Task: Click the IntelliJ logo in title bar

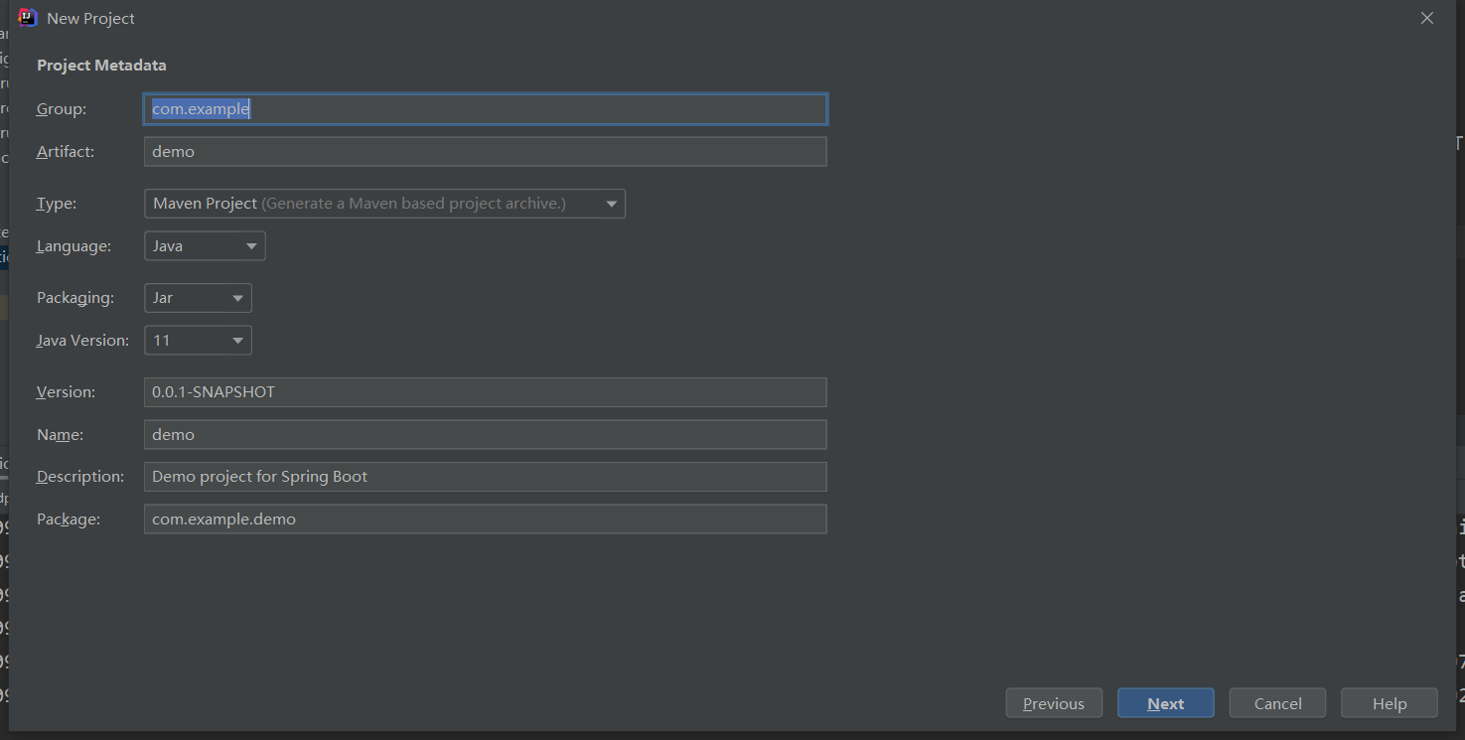Action: pos(28,18)
